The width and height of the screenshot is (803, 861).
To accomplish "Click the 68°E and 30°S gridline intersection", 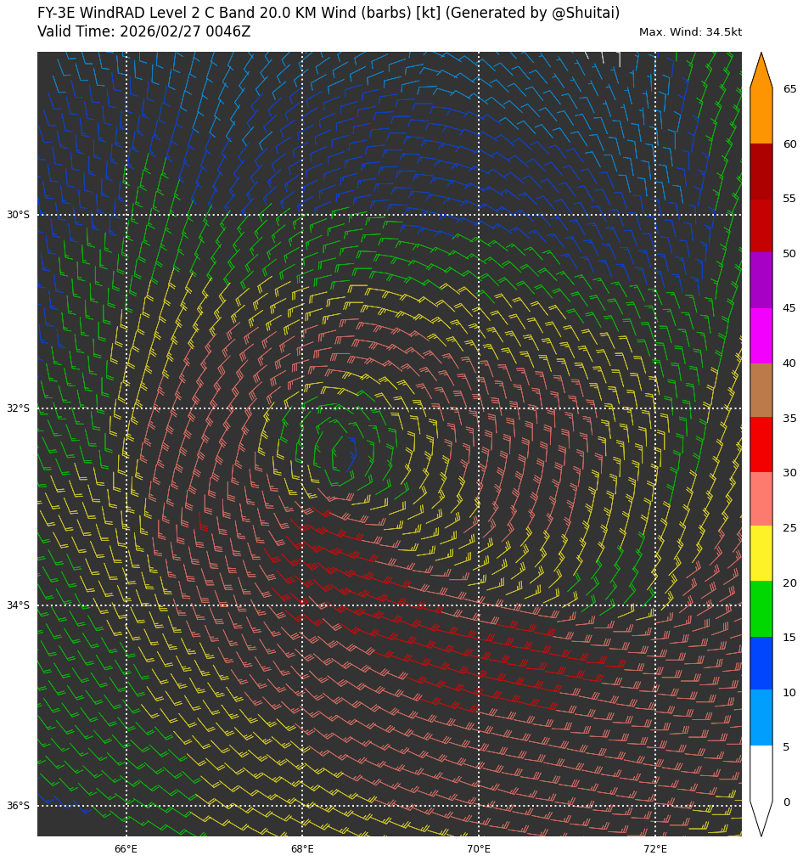I will [302, 215].
